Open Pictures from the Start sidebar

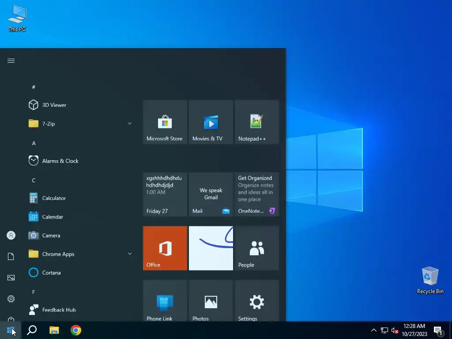(x=11, y=278)
